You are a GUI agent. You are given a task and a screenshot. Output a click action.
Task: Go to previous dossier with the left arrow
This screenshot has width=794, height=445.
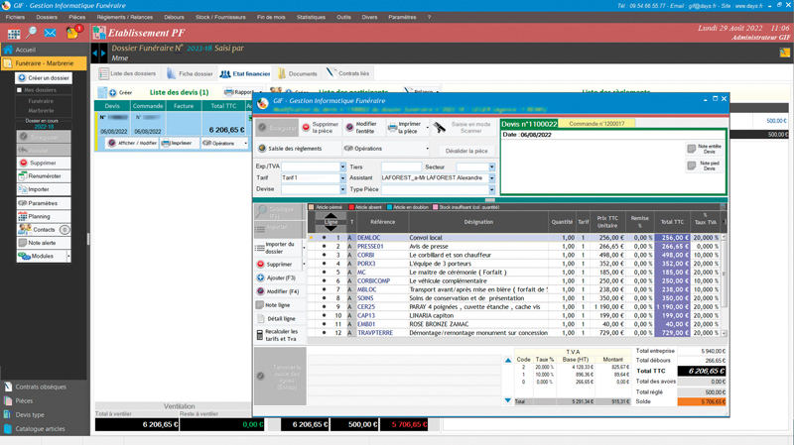pos(94,53)
